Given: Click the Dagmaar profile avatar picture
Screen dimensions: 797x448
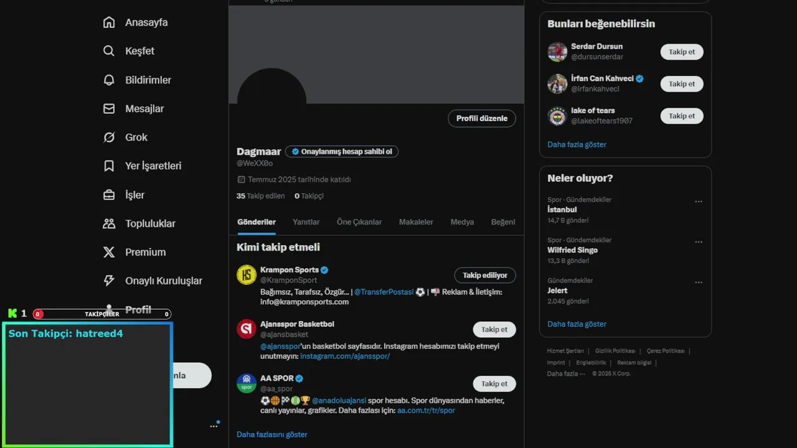Looking at the screenshot, I should click(x=271, y=87).
